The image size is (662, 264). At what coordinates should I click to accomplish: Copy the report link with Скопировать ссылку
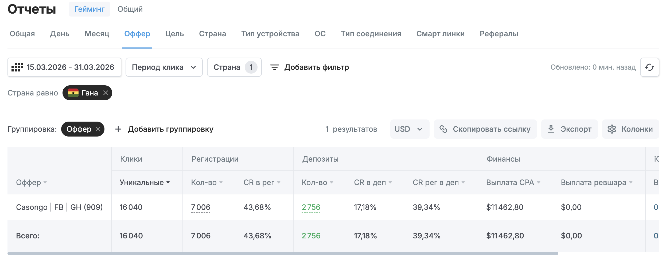485,129
